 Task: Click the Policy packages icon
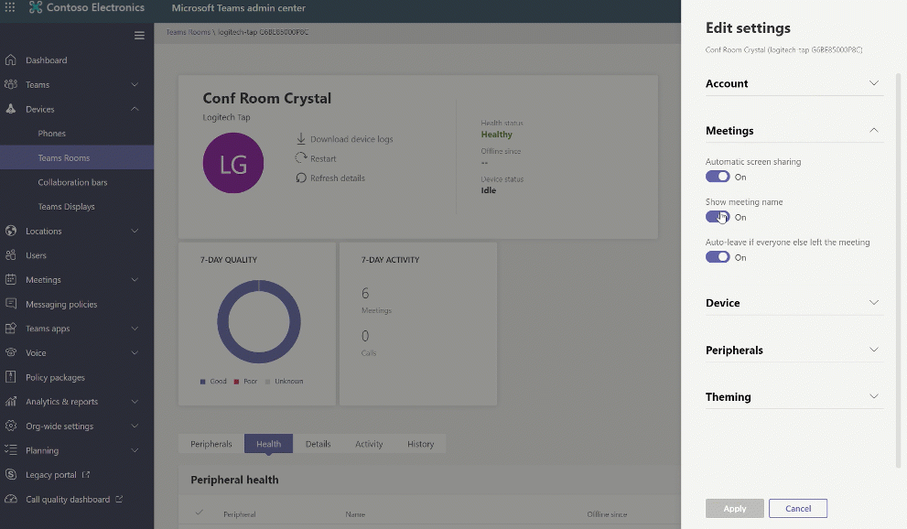click(x=11, y=377)
